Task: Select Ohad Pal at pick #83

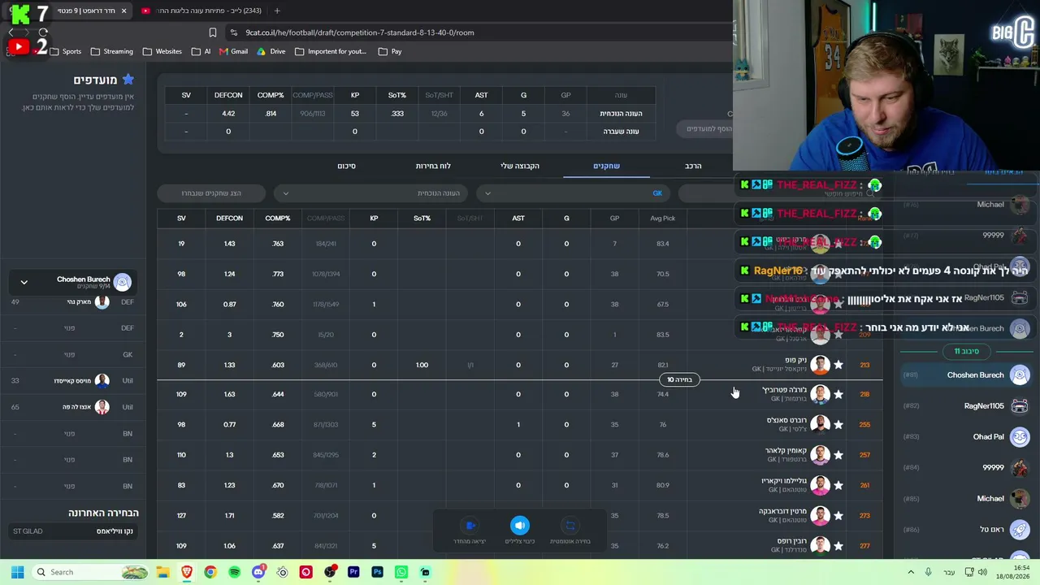Action: click(967, 436)
